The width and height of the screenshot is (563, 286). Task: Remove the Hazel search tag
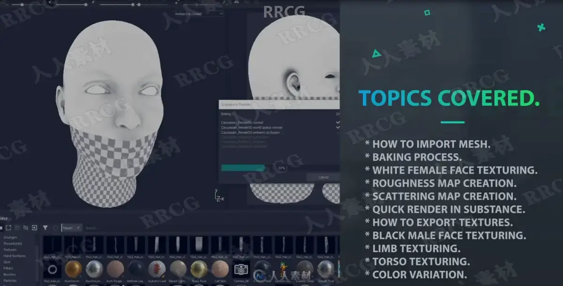[78, 228]
